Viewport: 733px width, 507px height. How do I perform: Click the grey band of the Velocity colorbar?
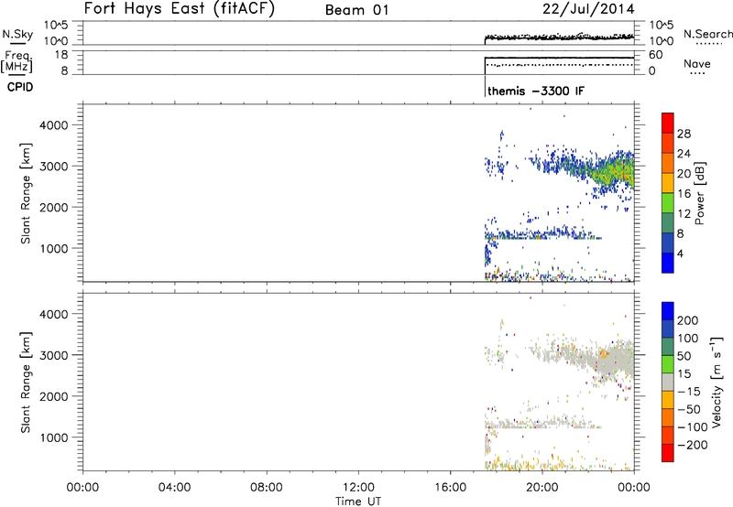pyautogui.click(x=668, y=382)
